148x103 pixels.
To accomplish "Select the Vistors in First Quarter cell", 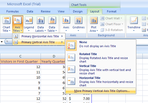I will [20, 61].
